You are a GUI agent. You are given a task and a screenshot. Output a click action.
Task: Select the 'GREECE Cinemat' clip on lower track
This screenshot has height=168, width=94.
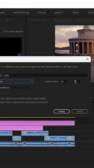55,138
